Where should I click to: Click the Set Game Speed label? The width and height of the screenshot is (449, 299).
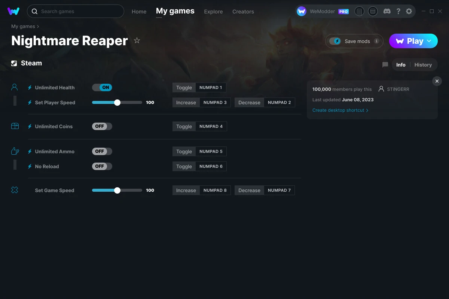coord(55,190)
